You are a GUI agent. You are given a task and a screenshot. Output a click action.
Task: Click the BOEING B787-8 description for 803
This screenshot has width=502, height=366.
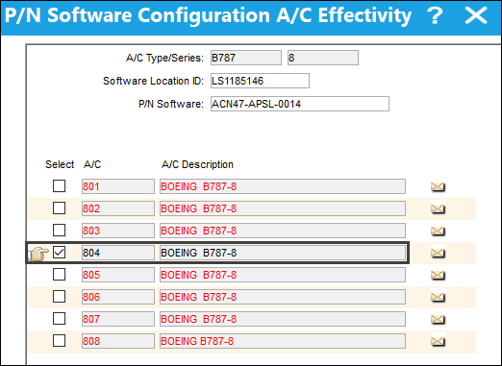283,231
